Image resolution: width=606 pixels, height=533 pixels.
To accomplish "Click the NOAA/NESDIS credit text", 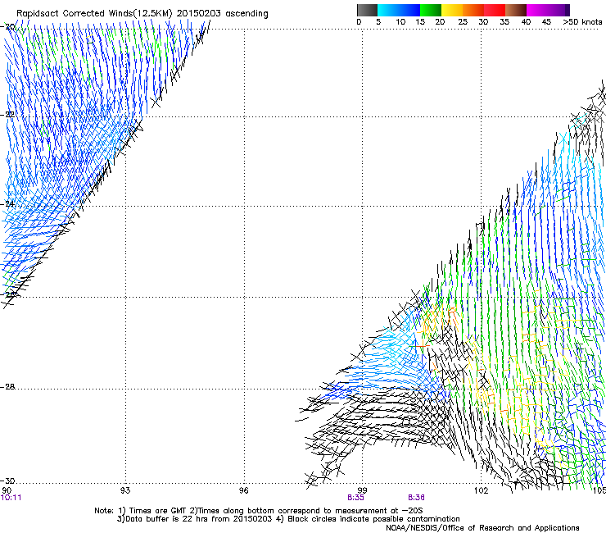I will pyautogui.click(x=482, y=527).
